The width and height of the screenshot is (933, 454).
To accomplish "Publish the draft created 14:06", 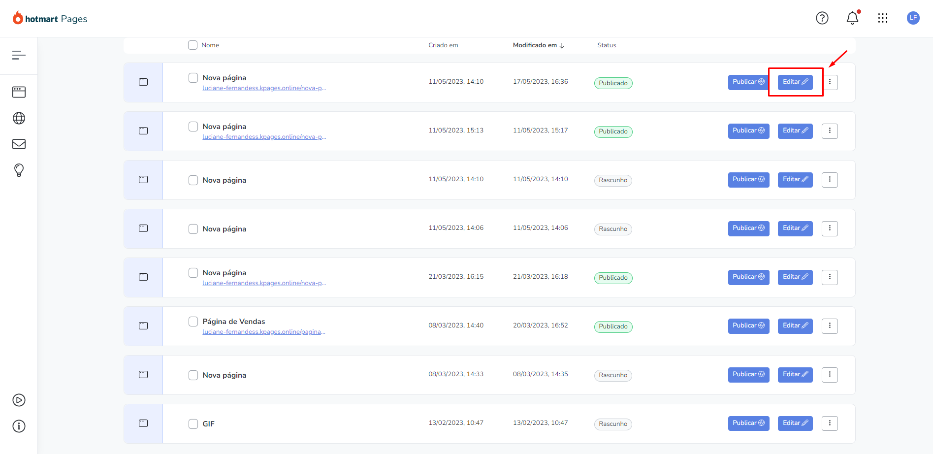I will (x=748, y=228).
